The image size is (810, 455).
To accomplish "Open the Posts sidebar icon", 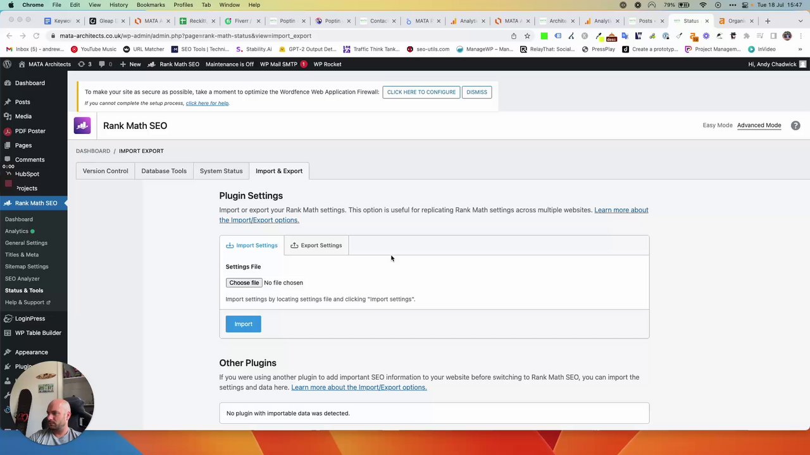I will (x=8, y=102).
